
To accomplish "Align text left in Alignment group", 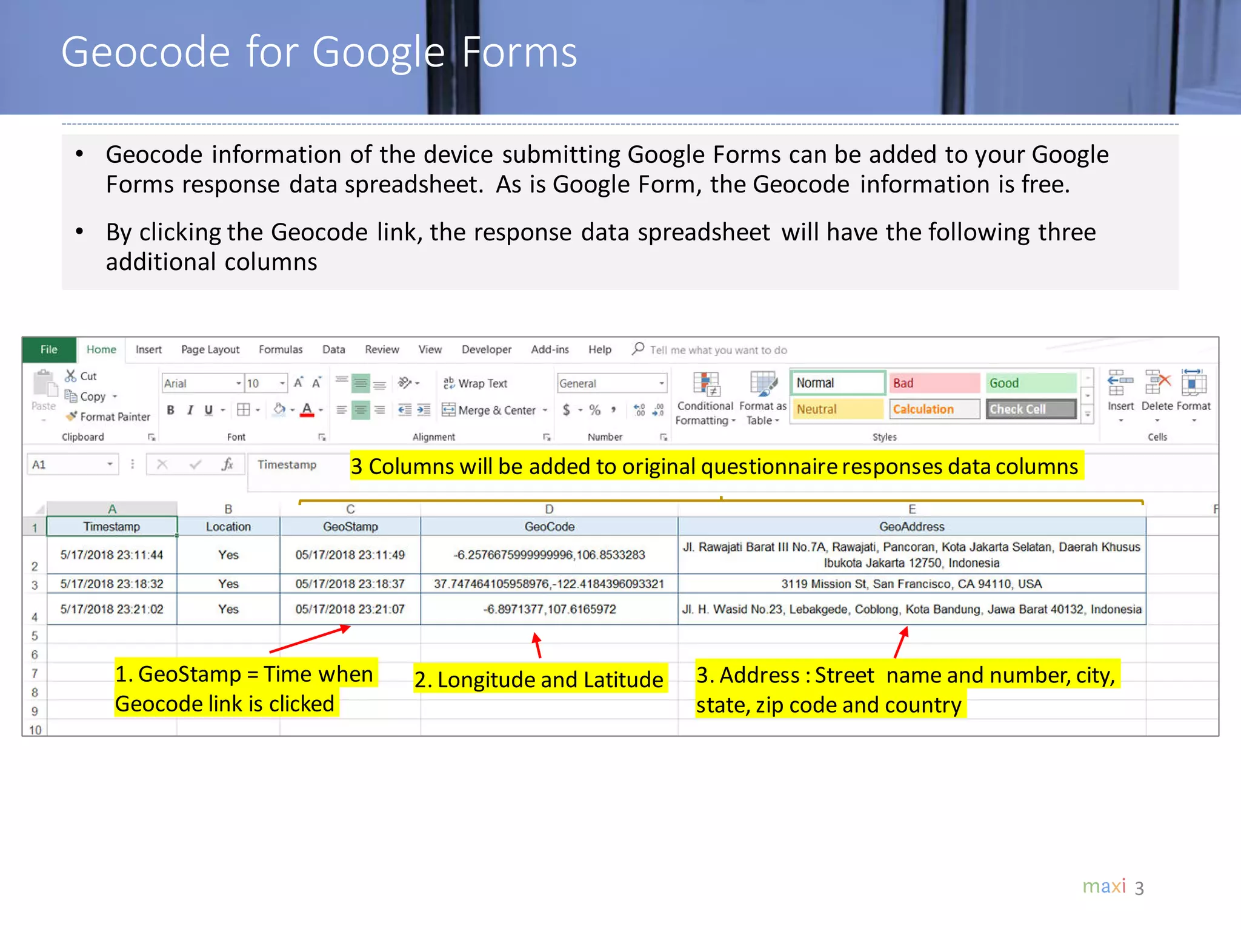I will point(342,410).
